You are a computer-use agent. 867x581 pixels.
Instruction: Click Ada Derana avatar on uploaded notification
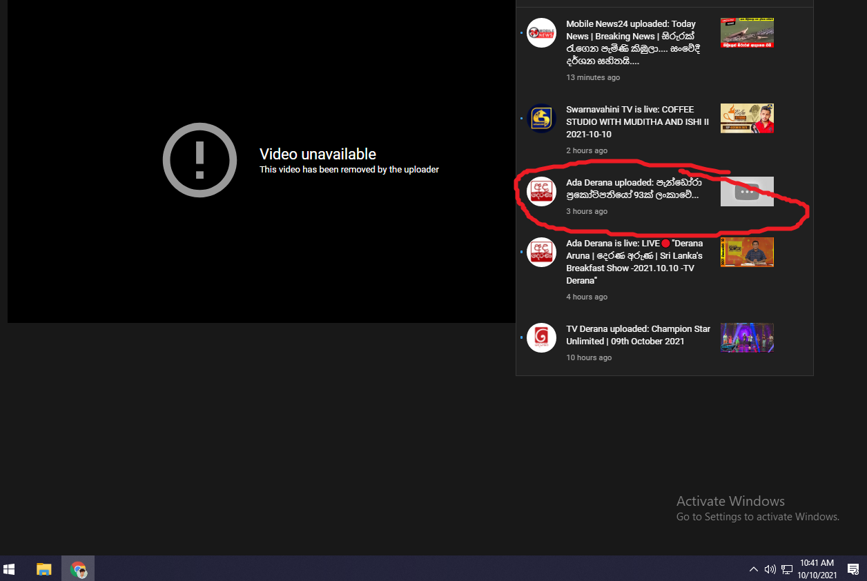541,191
